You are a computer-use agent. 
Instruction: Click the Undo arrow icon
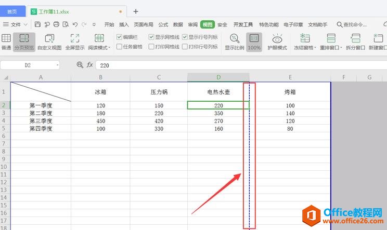[75, 24]
